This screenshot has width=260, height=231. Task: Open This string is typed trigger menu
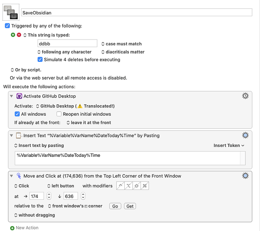(47, 35)
